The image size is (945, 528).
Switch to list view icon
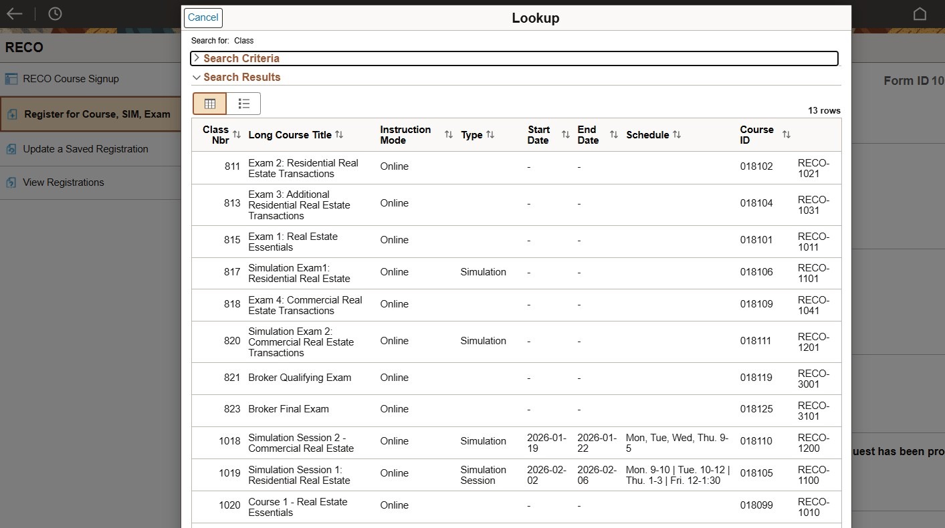click(243, 104)
